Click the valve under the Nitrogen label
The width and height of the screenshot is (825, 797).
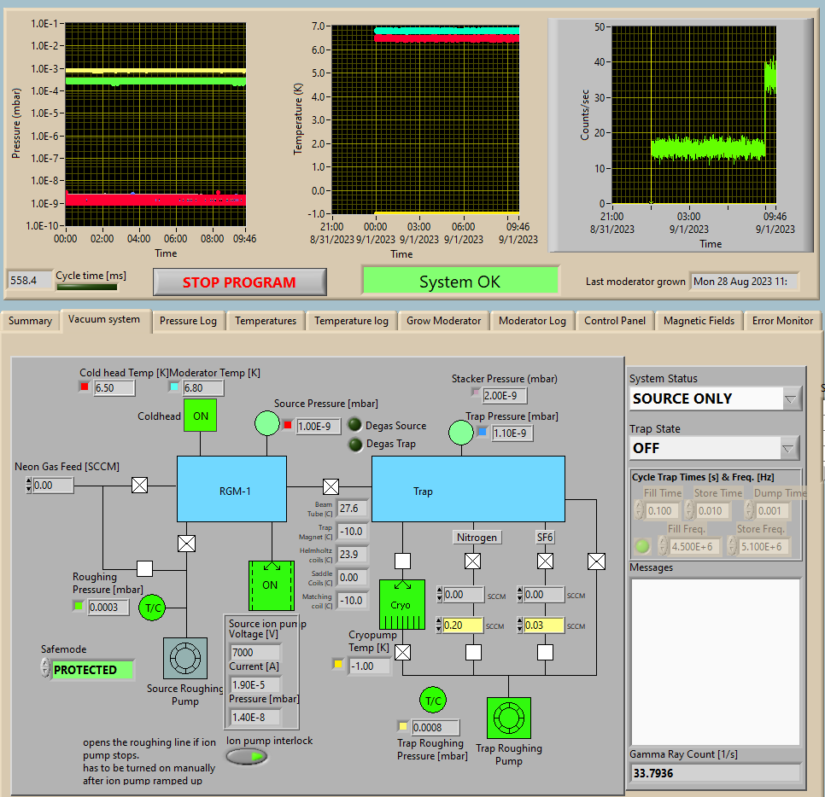pyautogui.click(x=472, y=561)
